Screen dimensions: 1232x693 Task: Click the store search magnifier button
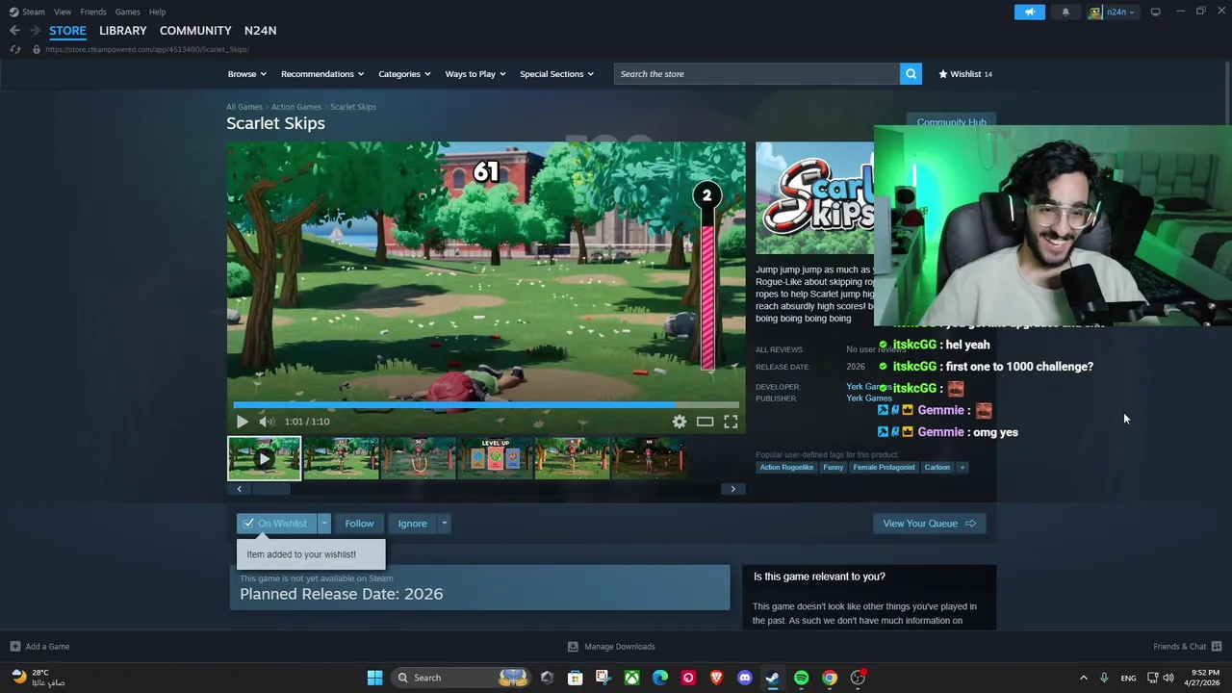tap(911, 74)
